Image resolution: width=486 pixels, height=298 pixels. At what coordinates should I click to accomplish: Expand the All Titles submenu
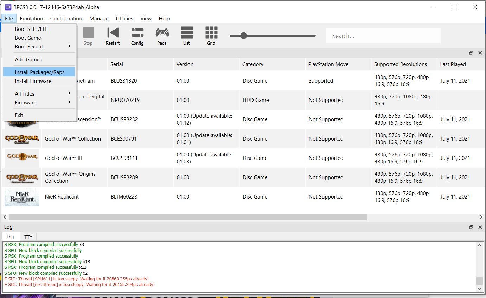point(43,94)
